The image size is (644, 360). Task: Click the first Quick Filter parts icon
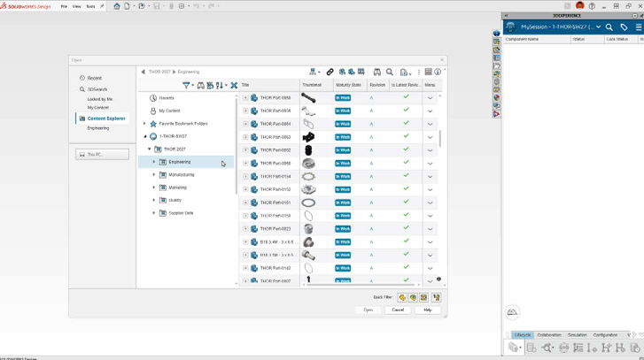pyautogui.click(x=402, y=298)
